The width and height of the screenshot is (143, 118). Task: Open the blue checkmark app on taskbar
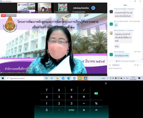86,78
